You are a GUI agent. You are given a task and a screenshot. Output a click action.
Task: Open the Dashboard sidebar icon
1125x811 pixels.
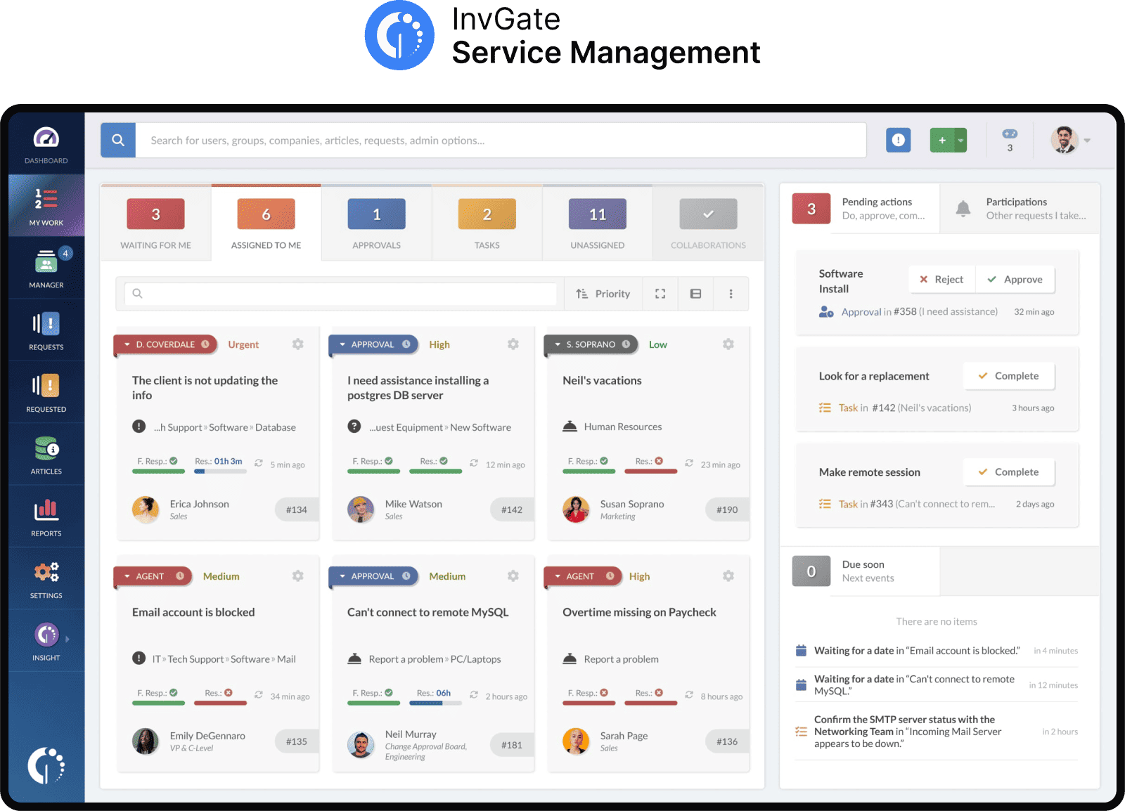(x=46, y=144)
